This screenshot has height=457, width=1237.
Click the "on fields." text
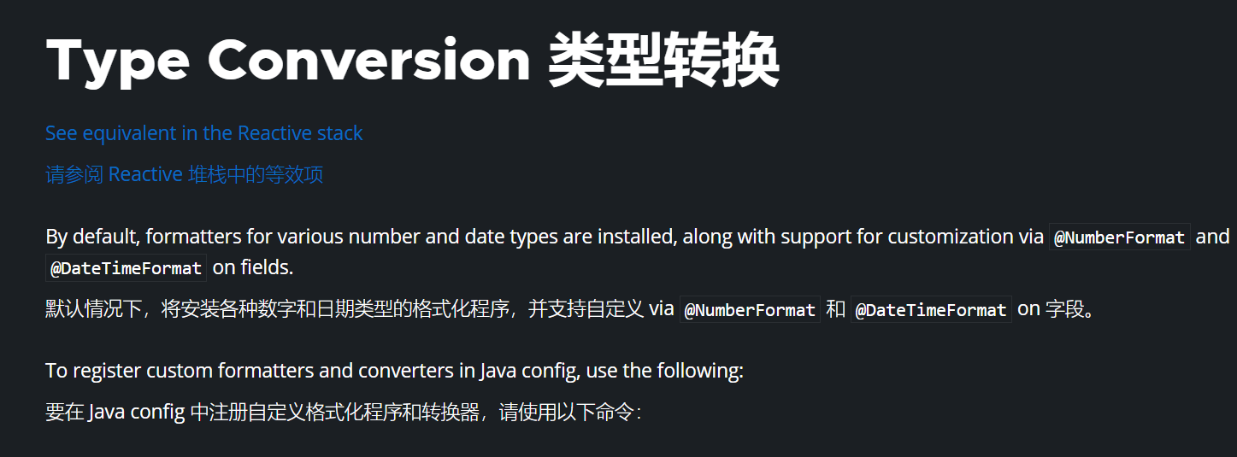tap(253, 267)
